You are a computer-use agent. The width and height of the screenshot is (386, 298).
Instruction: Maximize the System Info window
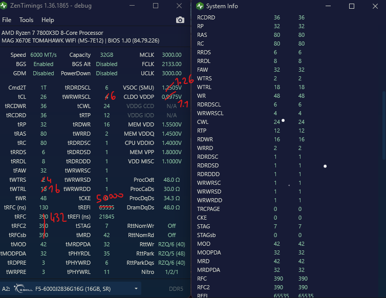pos(352,6)
